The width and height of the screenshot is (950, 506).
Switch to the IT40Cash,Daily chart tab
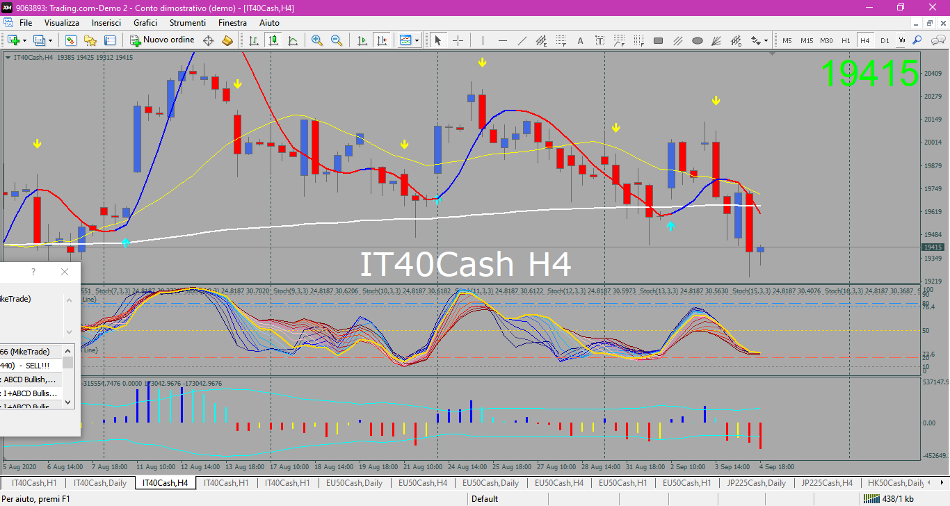pyautogui.click(x=100, y=482)
